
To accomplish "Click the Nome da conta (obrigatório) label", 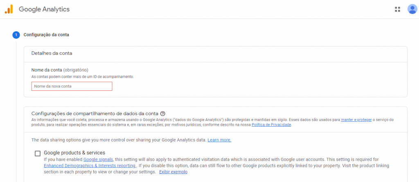I will coord(60,70).
